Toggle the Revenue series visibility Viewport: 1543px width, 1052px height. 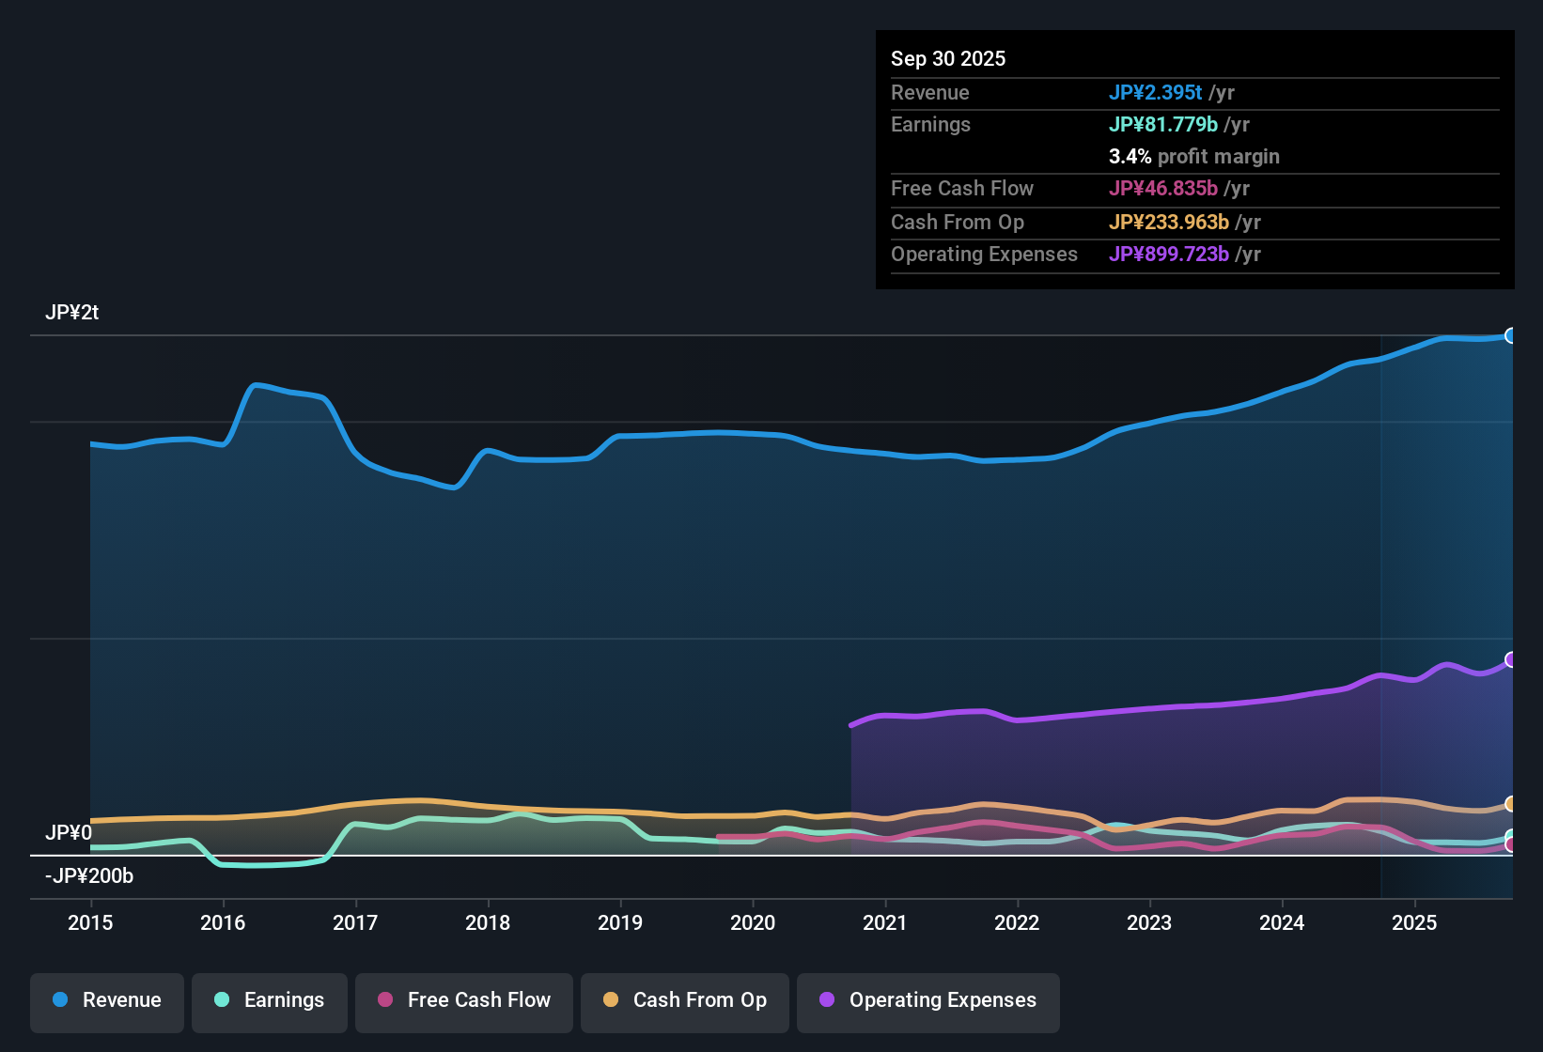106,1000
